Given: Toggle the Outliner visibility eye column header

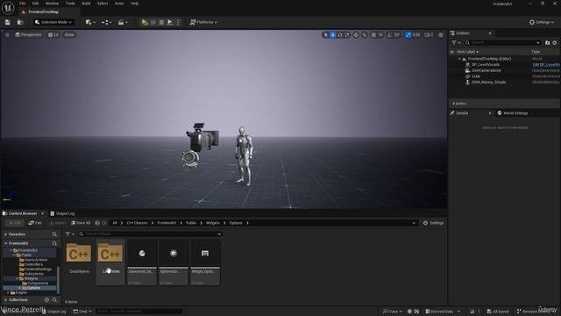Looking at the screenshot, I should click(x=452, y=52).
